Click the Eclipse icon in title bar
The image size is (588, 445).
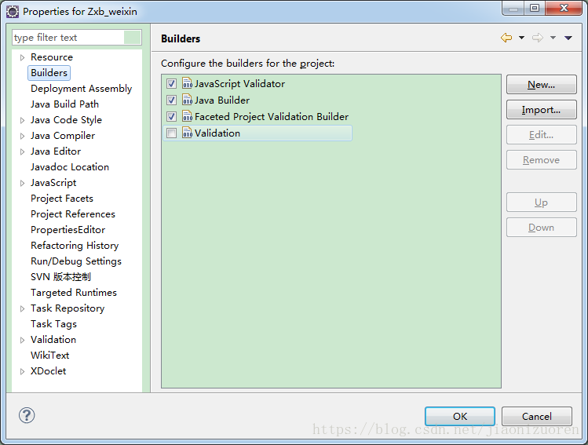point(13,12)
